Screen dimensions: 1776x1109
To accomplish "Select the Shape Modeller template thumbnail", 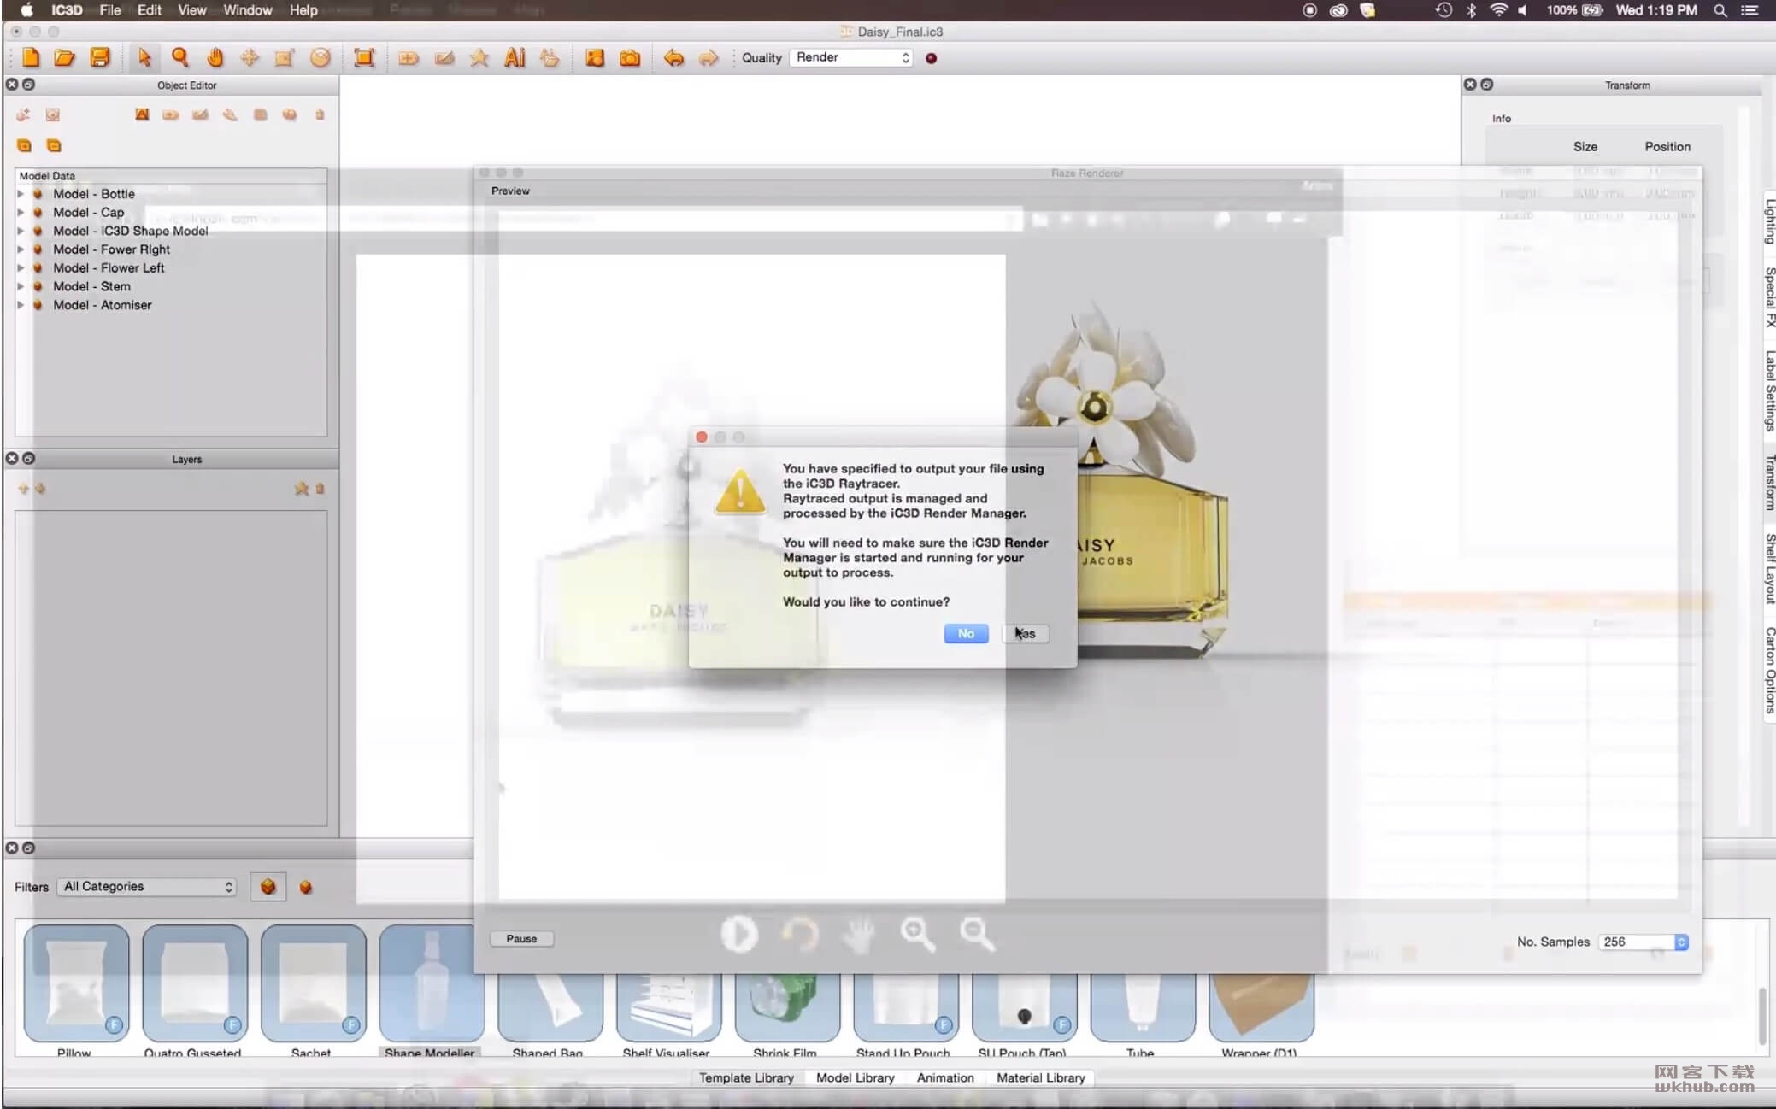I will [x=432, y=983].
